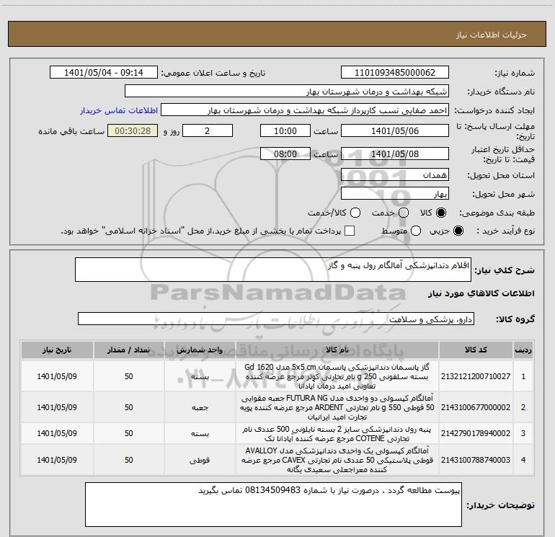Viewport: 555px width, 537px height.
Task: Click the general description box اقلام دندانپزشکی
Action: [x=273, y=270]
